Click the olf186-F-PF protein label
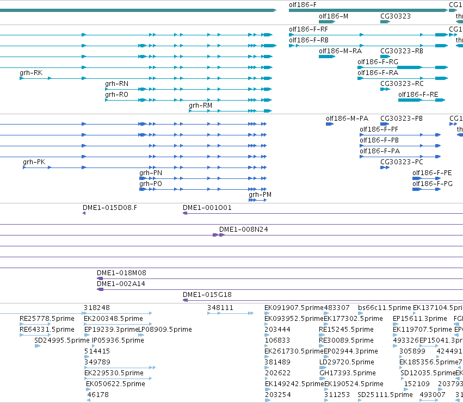 coord(379,129)
